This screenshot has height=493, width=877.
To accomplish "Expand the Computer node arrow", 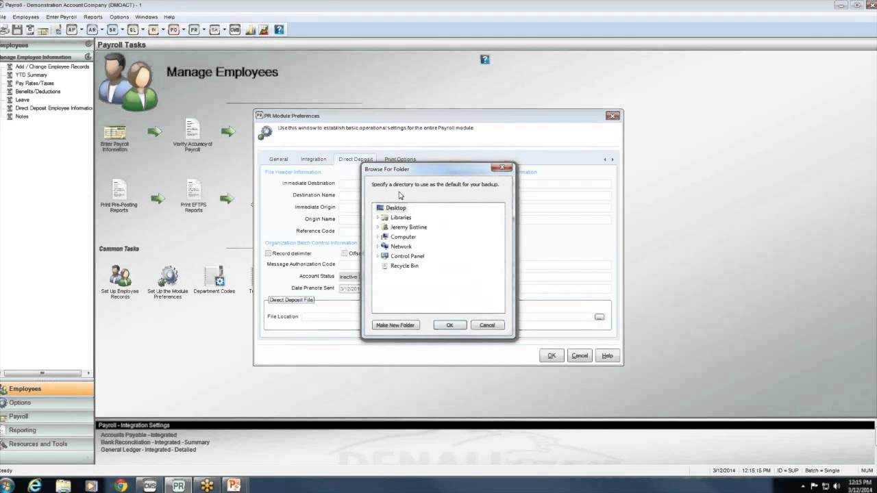I will click(378, 236).
